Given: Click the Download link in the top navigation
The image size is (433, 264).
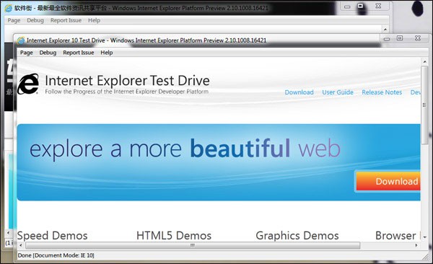Looking at the screenshot, I should click(x=299, y=92).
